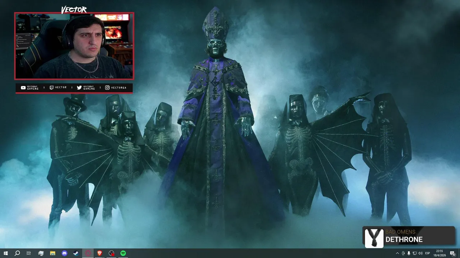Open the Brave browser taskbar icon
This screenshot has width=460, height=258.
[x=100, y=253]
